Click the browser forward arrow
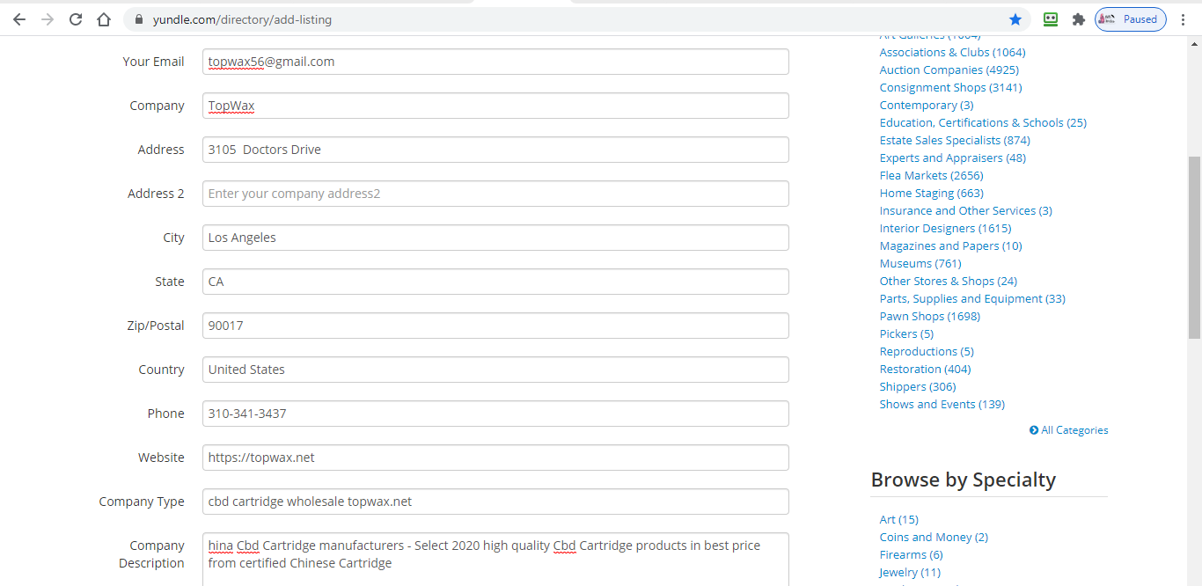The height and width of the screenshot is (586, 1202). [x=48, y=19]
